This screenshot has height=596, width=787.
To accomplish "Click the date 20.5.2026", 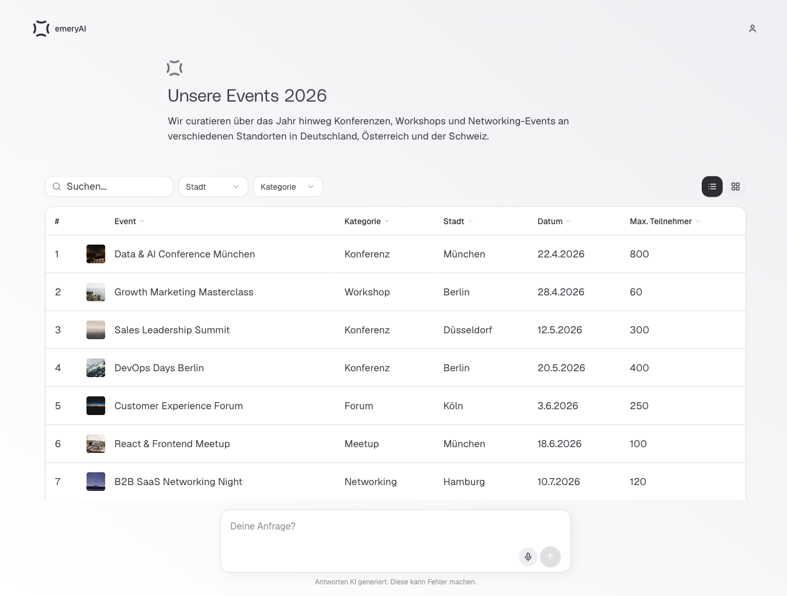I will [x=561, y=368].
